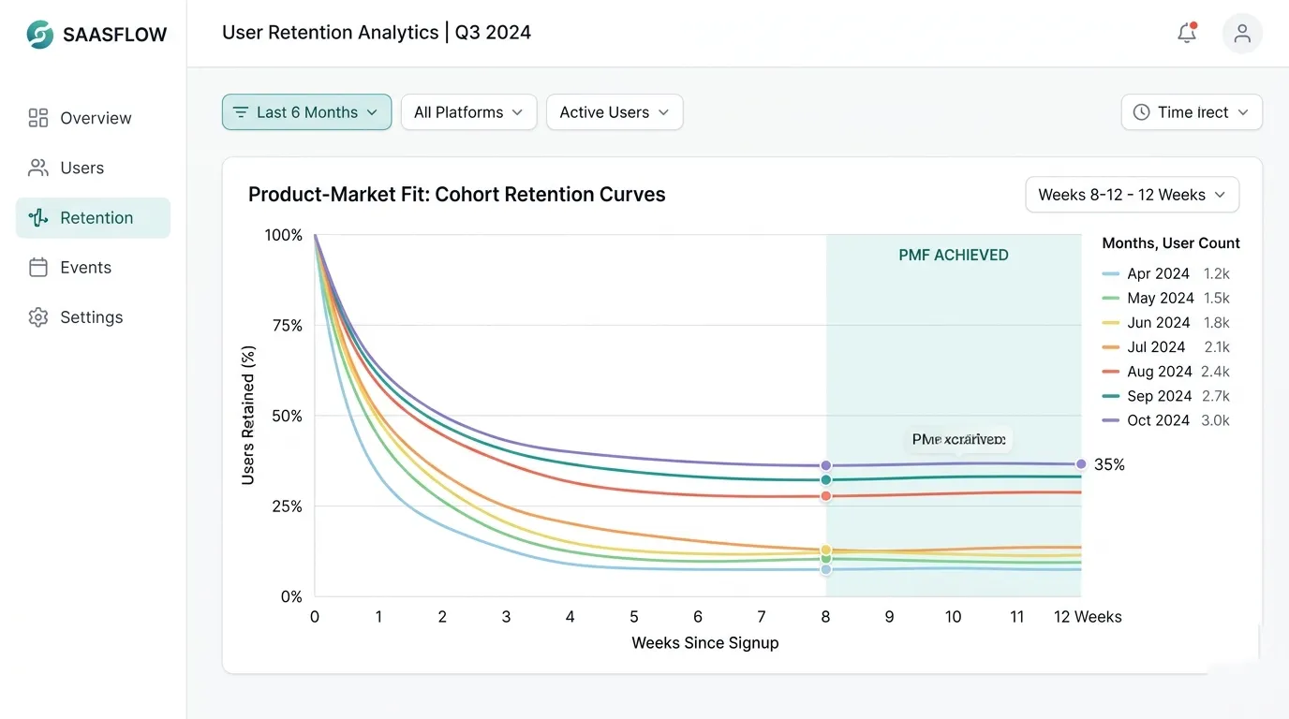The height and width of the screenshot is (719, 1289).
Task: Toggle the Sep 2024 legend series
Action: pyautogui.click(x=1165, y=396)
